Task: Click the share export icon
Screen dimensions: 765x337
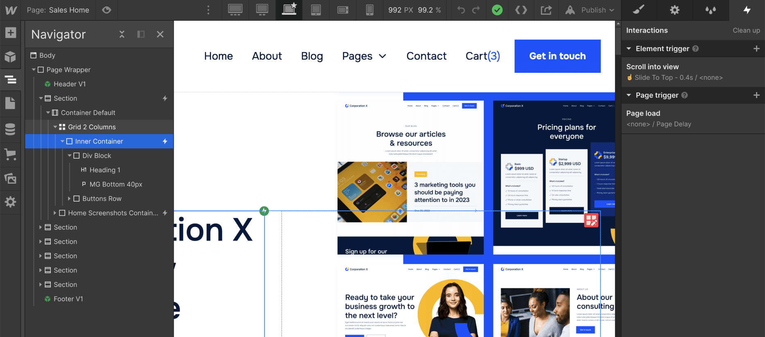Action: click(x=546, y=10)
